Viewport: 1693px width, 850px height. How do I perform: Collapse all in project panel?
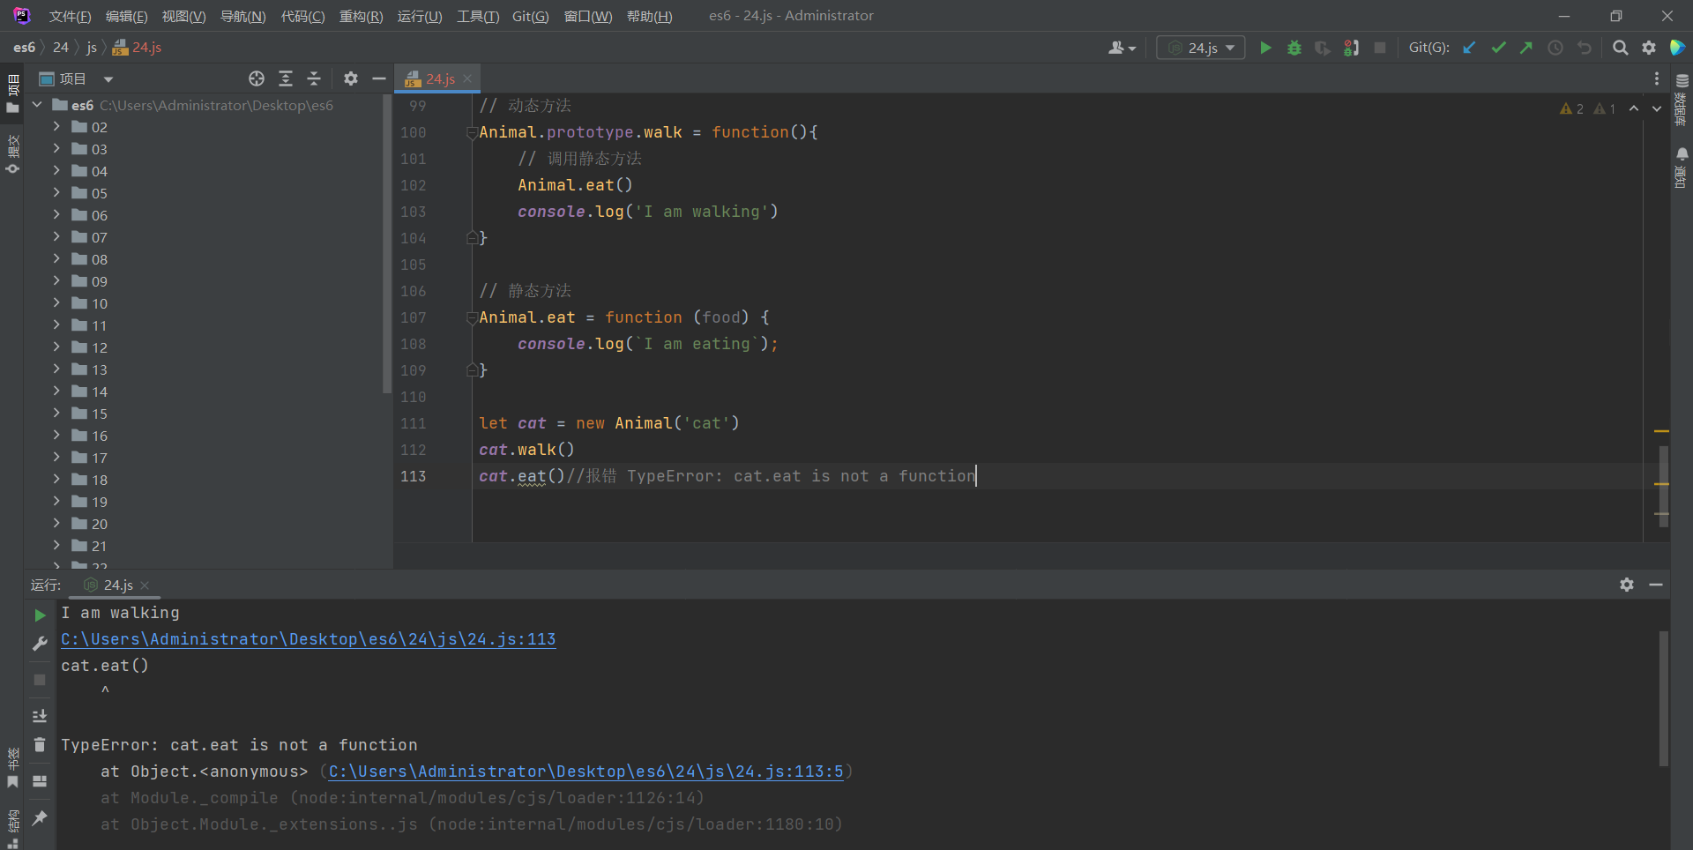pos(314,78)
